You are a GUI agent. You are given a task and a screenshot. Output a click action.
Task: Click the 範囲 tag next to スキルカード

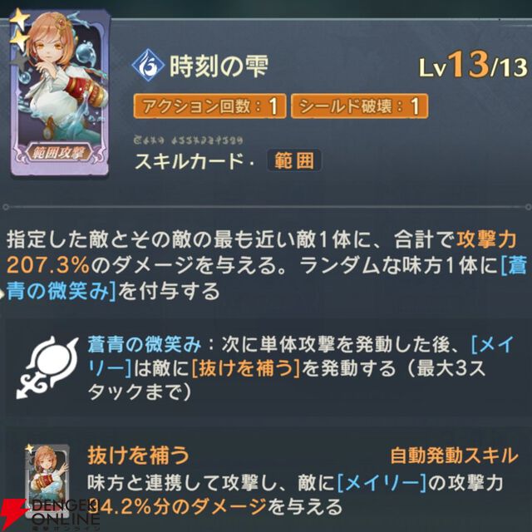point(294,160)
